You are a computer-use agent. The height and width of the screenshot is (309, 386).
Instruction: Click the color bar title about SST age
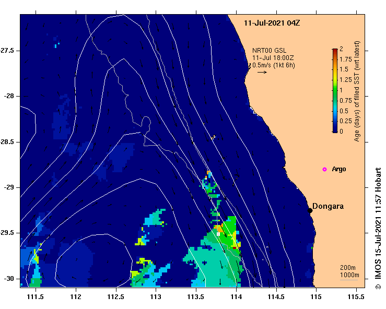click(357, 91)
